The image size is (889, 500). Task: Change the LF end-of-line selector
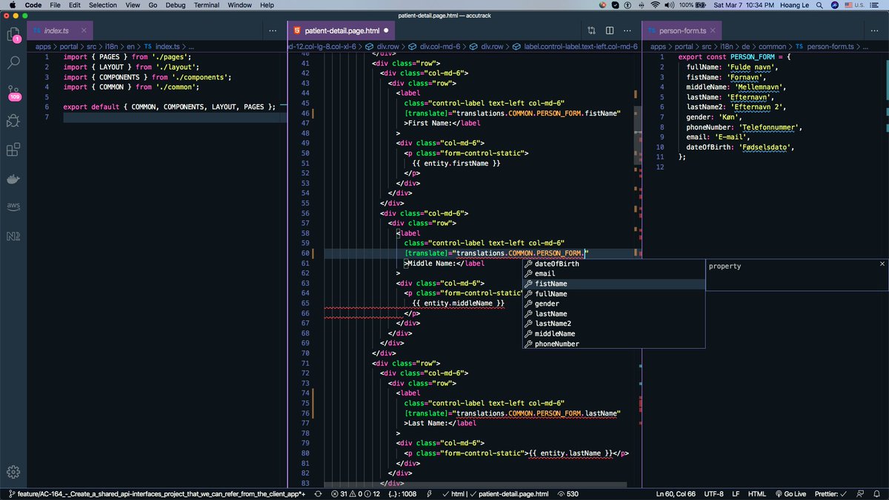click(x=736, y=494)
